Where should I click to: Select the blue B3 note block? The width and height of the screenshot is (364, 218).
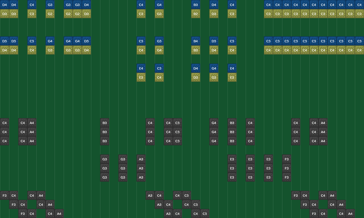(196, 5)
